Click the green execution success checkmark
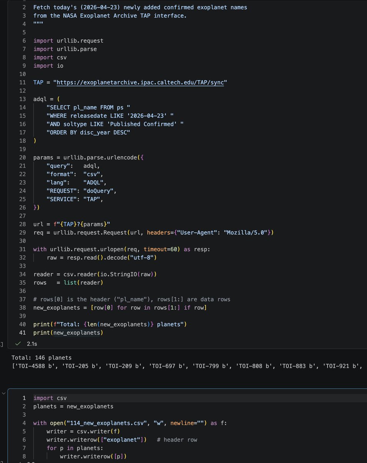 17,343
